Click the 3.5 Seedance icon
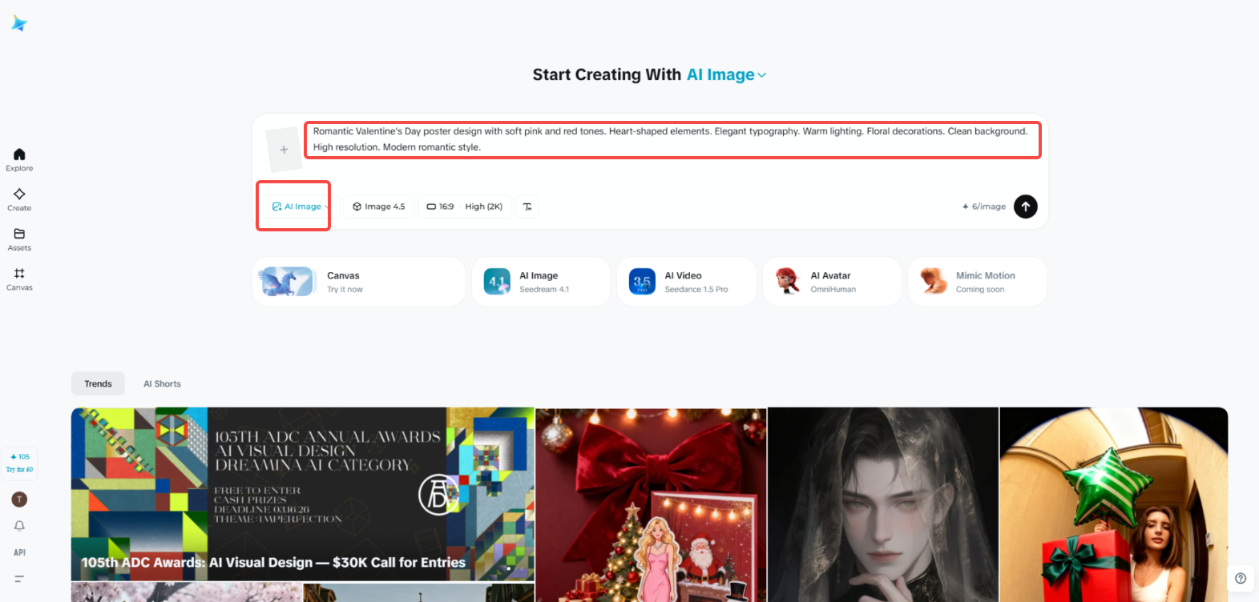The height and width of the screenshot is (602, 1259). (x=642, y=282)
